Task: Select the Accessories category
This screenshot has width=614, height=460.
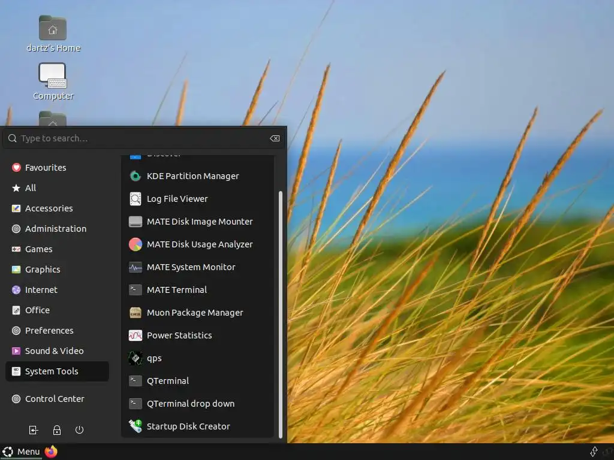Action: (x=57, y=208)
